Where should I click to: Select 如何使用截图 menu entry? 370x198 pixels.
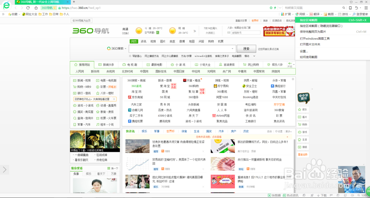pos(333,57)
